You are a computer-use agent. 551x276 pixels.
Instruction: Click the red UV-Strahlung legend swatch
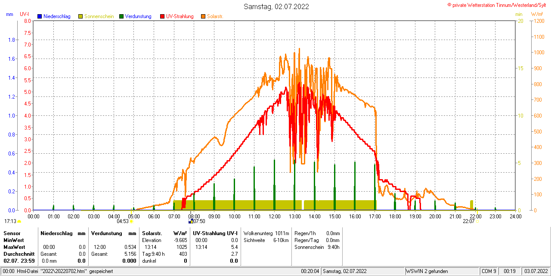click(x=162, y=16)
